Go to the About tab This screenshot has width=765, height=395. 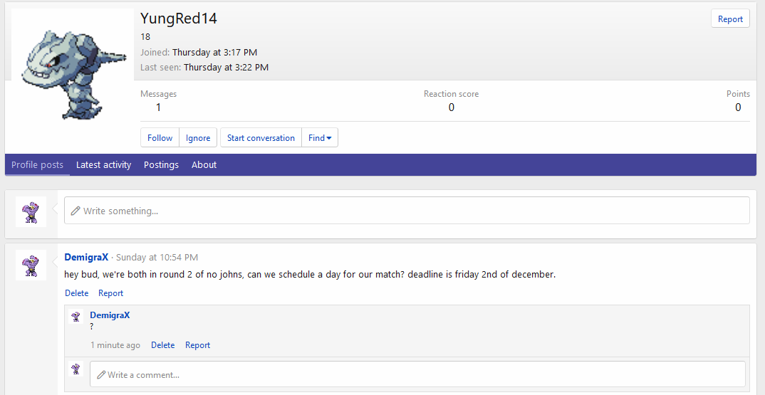[204, 165]
